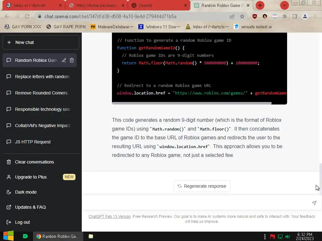Open the Windows Start menu
Viewport: 322px width, 241px height.
[8, 236]
